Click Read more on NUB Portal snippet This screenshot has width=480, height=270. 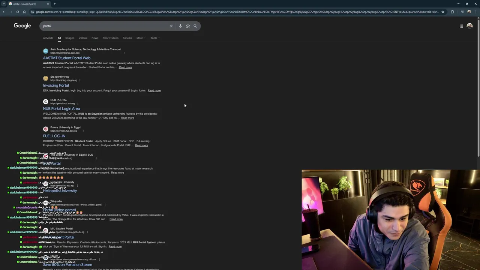click(x=127, y=118)
